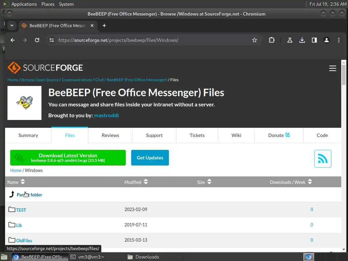
Task: Open the Places menu
Action: (48, 4)
